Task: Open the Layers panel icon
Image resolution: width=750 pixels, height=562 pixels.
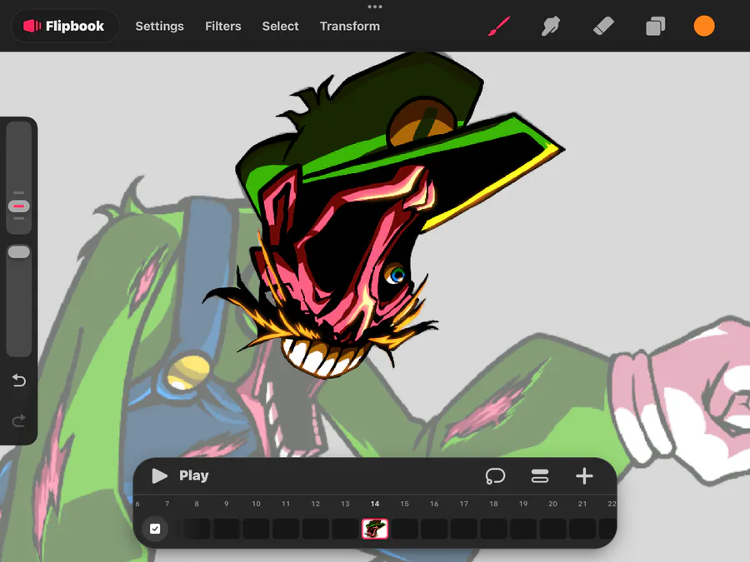Action: click(x=655, y=26)
